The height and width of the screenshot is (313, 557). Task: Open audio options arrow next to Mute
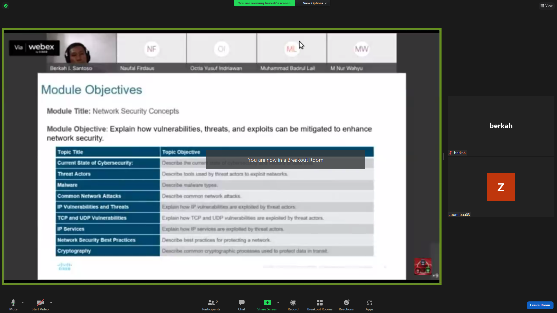(x=23, y=303)
